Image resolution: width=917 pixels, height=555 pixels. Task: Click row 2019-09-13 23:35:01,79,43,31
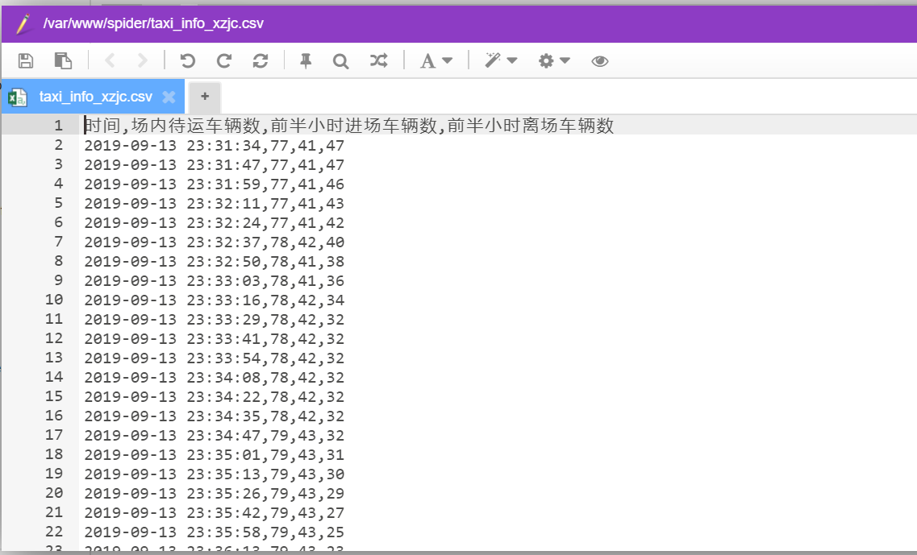pyautogui.click(x=214, y=454)
